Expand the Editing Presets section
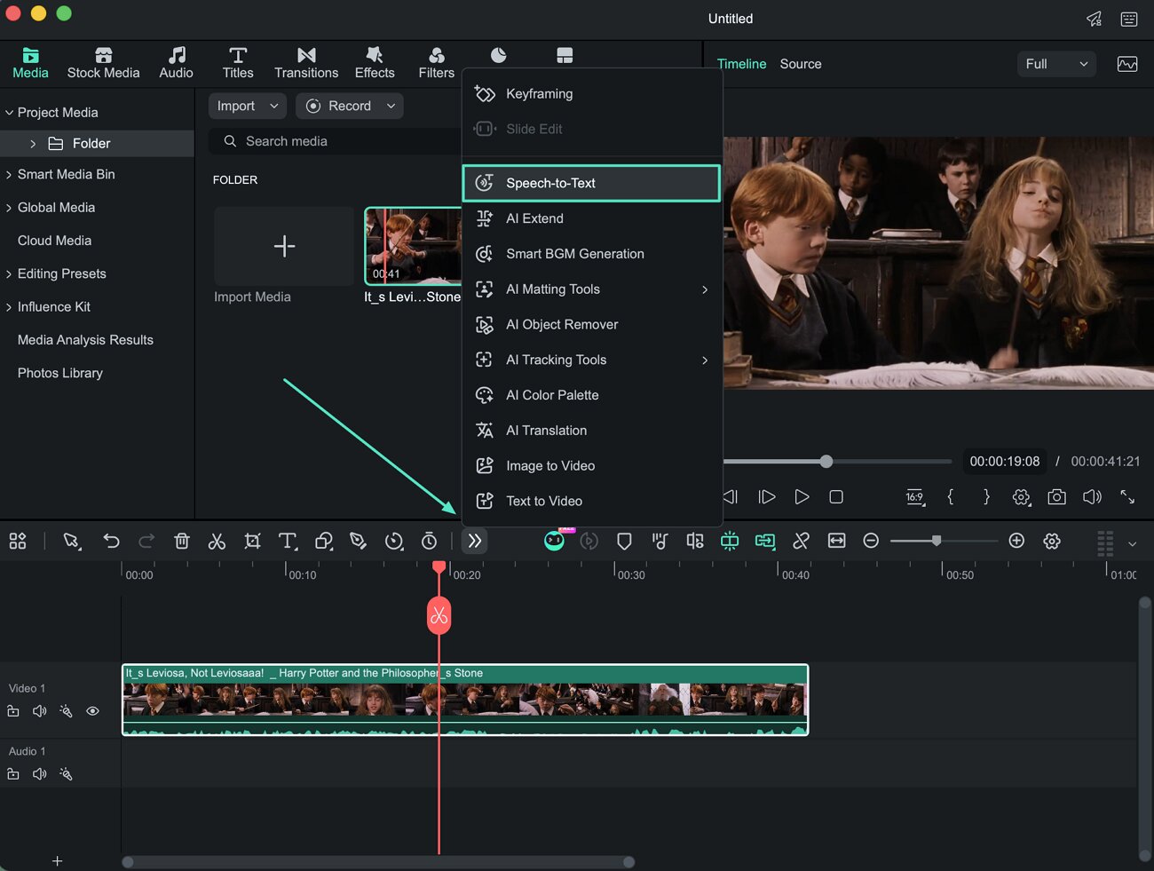 9,274
